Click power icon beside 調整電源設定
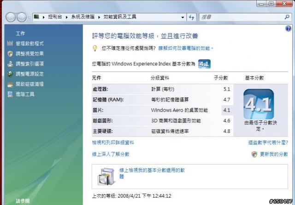295x205 pixels. click(x=10, y=74)
